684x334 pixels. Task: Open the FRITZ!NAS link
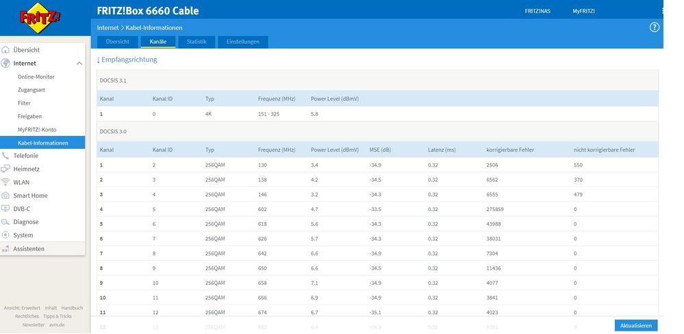[x=538, y=11]
